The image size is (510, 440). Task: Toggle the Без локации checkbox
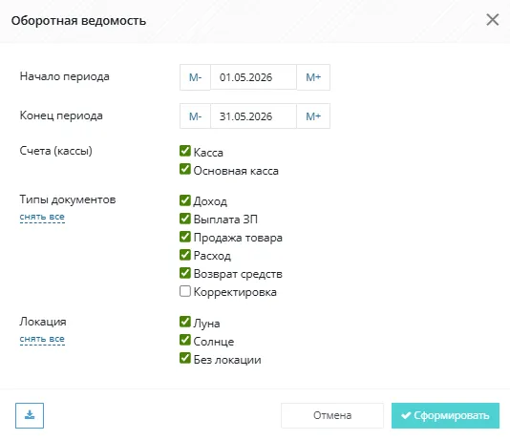185,358
